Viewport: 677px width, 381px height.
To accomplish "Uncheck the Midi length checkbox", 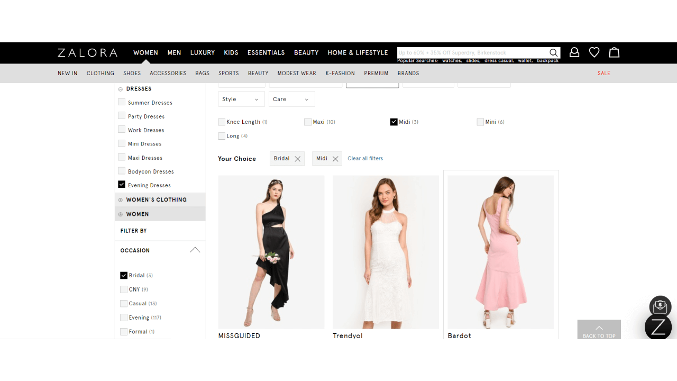I will (394, 122).
